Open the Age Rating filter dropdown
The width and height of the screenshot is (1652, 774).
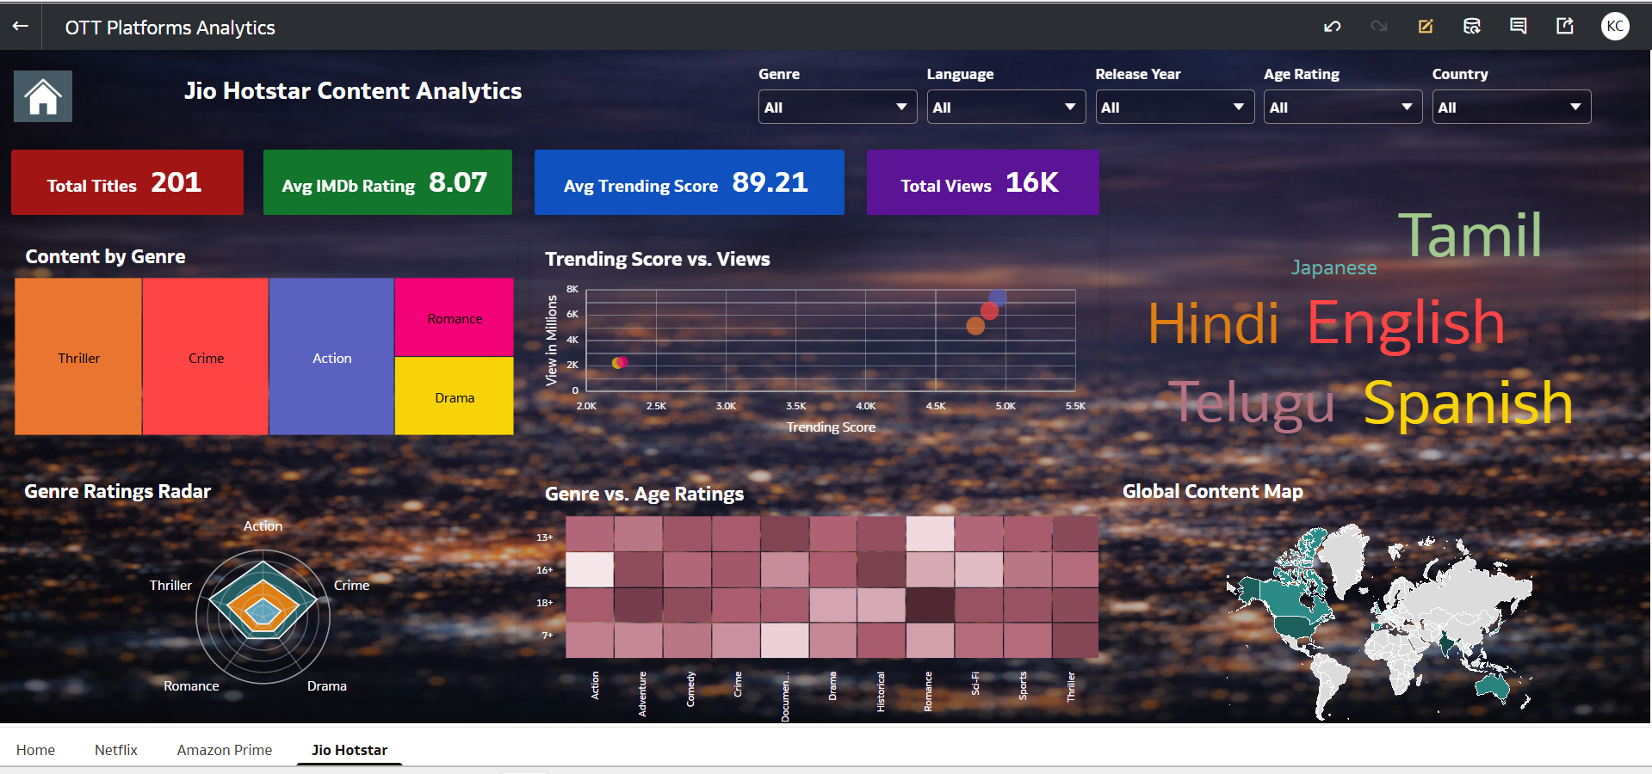point(1342,107)
